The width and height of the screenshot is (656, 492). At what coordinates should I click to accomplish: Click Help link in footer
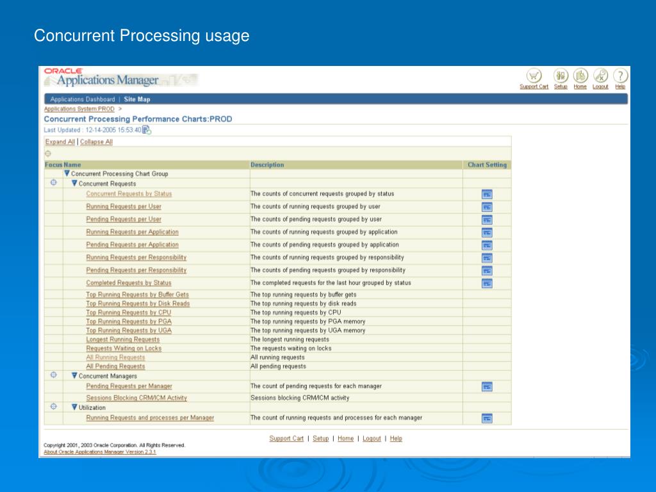tap(396, 438)
